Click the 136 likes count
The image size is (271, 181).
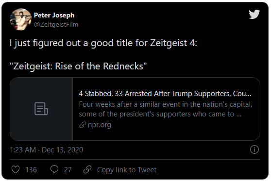(x=31, y=170)
